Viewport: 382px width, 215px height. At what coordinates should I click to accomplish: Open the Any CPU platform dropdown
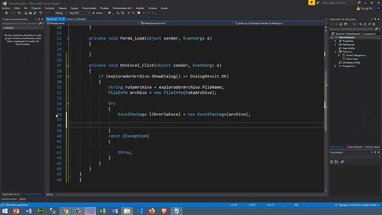79,13
